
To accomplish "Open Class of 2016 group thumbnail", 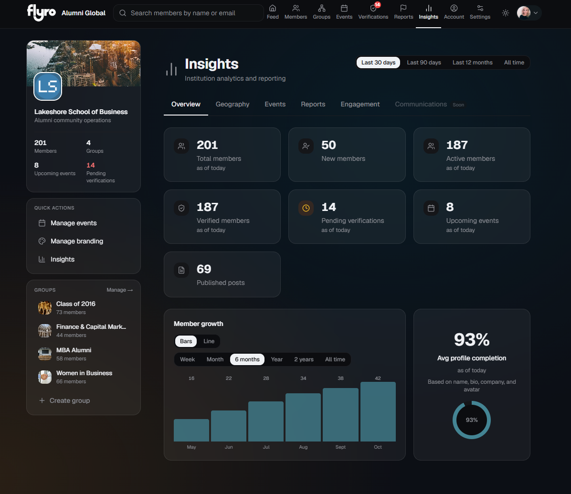I will pos(45,307).
